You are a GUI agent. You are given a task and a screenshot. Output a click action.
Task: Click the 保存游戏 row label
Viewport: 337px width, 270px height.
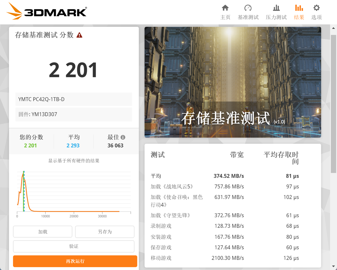click(161, 247)
